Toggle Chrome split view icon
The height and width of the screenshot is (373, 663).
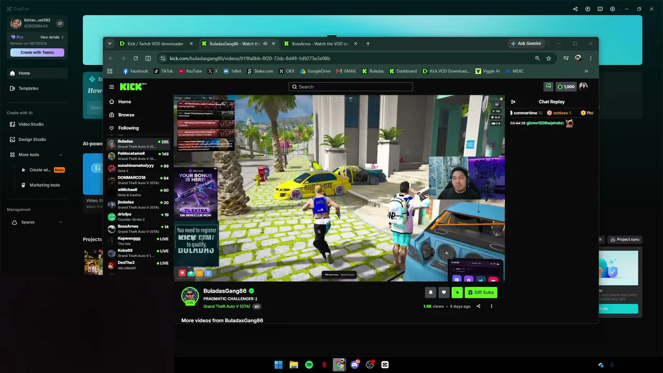pyautogui.click(x=148, y=59)
